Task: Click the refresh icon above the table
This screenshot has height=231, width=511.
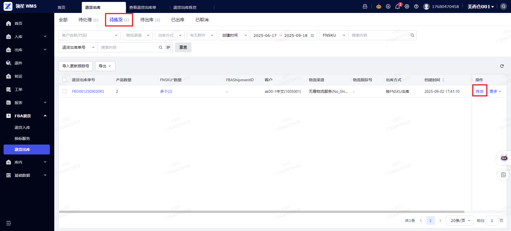Action: 502,66
